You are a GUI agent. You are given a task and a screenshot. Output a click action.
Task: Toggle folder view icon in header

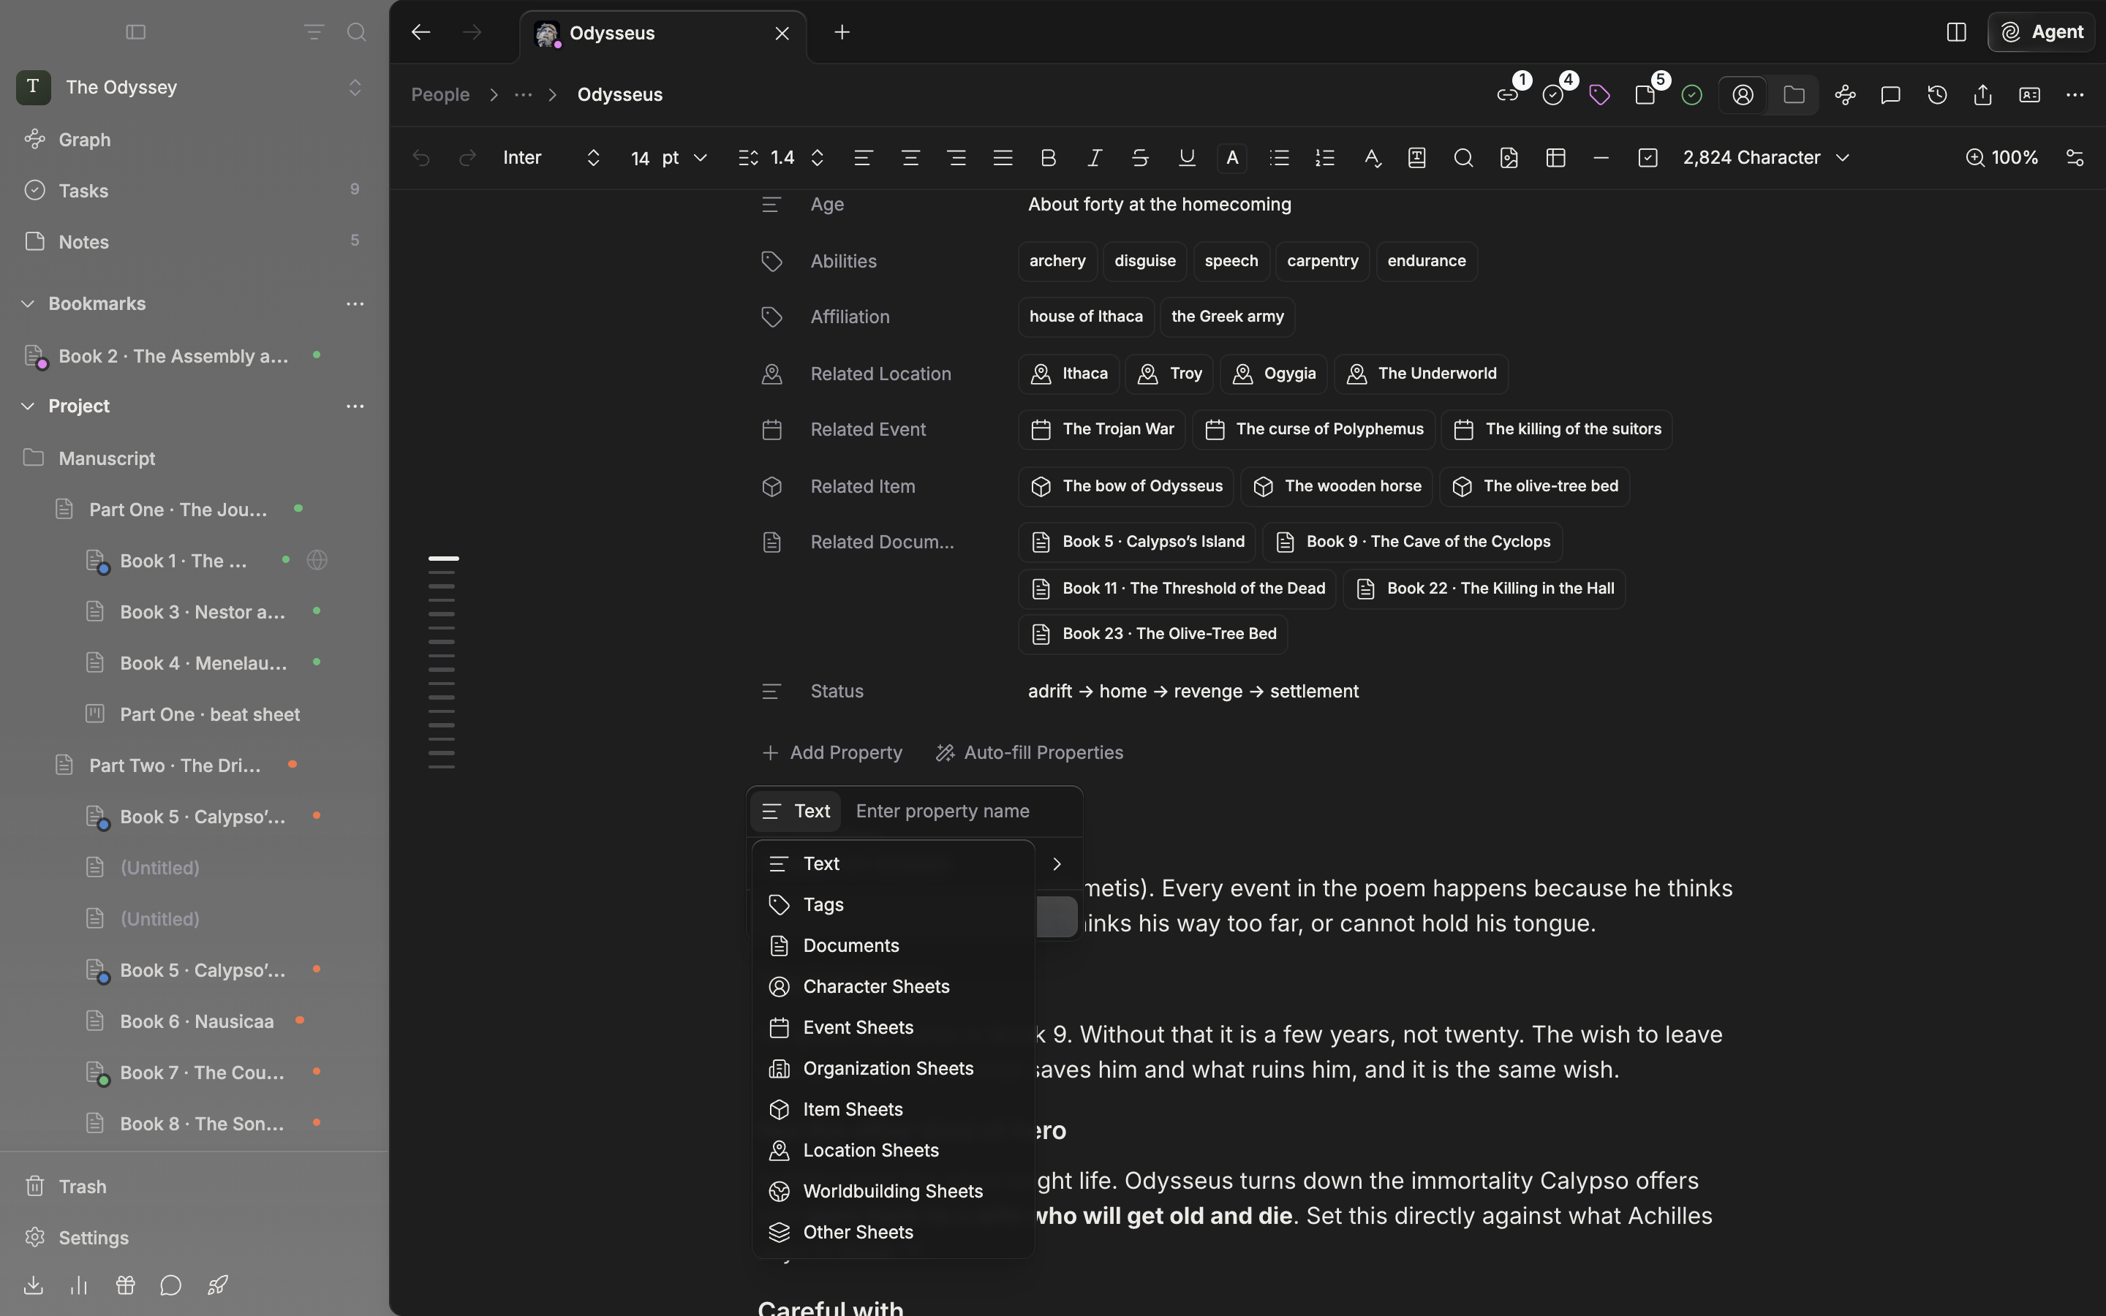pos(1794,95)
